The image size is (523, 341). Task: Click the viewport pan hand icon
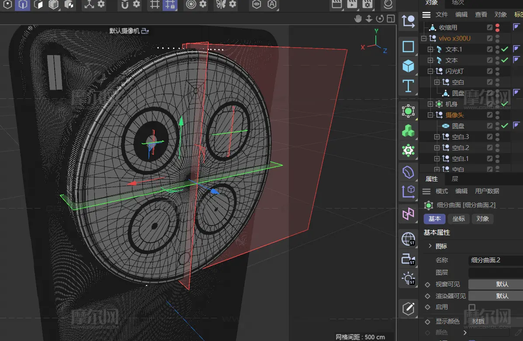tap(358, 18)
